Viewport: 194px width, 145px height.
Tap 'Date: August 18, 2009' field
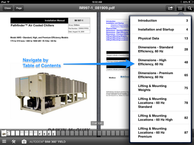coord(79,32)
